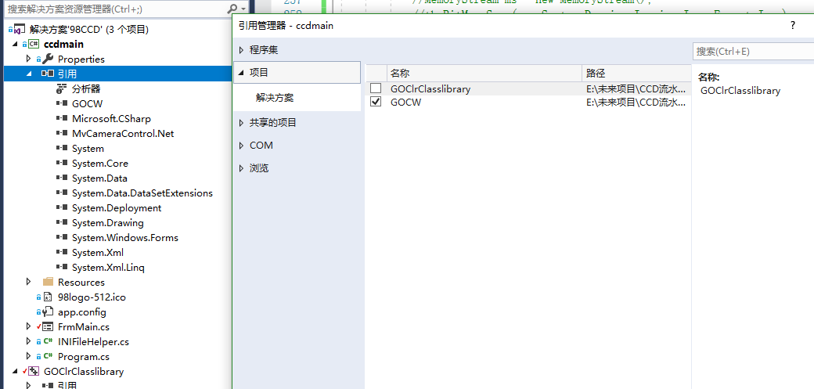Expand the Properties folder
814x389 pixels.
[x=28, y=59]
